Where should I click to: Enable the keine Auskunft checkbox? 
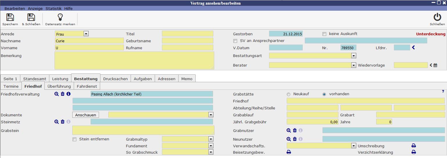[325, 34]
